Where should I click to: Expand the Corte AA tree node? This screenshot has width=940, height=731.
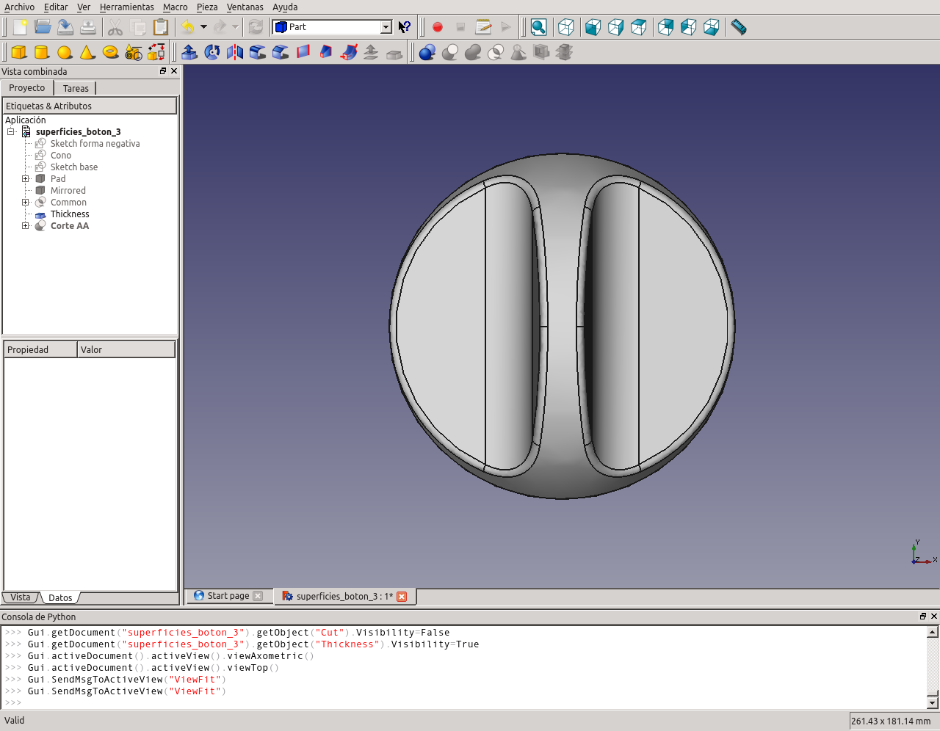click(26, 226)
